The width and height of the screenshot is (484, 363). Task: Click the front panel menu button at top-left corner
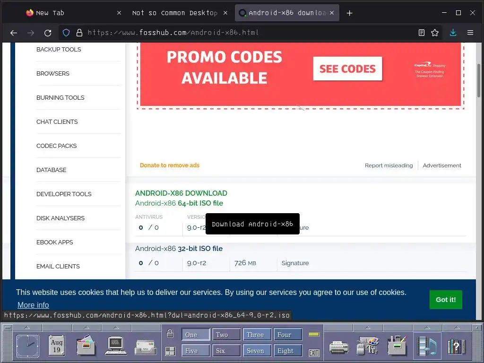pyautogui.click(x=8, y=328)
